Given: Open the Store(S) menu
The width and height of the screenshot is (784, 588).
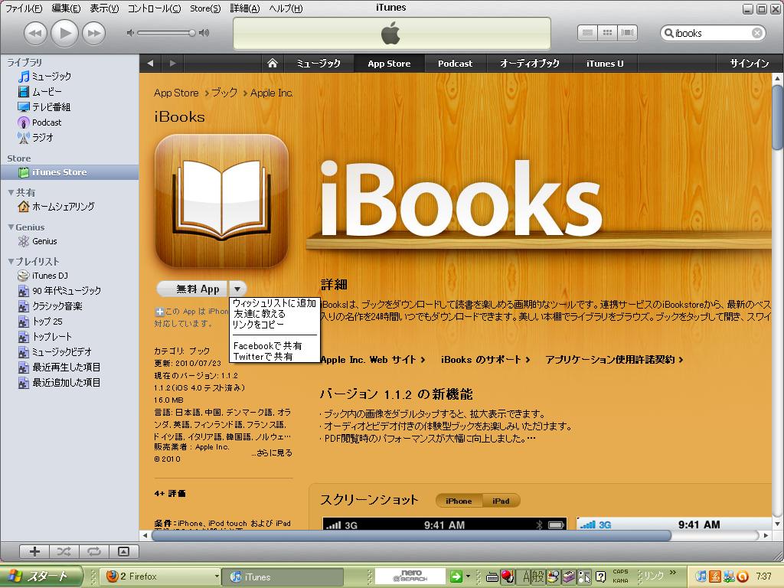Looking at the screenshot, I should pyautogui.click(x=205, y=8).
